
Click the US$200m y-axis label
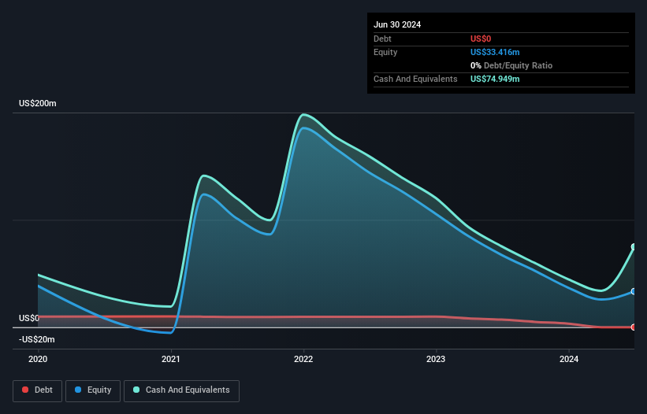click(38, 103)
